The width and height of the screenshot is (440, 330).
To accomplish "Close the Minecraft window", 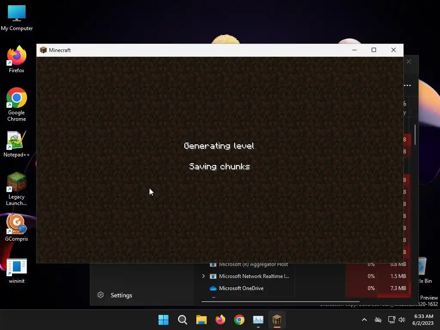I will click(x=394, y=50).
